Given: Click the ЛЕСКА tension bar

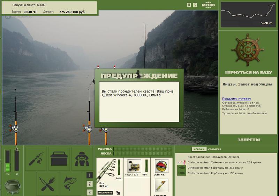Looking at the screenshot, I should (143, 153).
